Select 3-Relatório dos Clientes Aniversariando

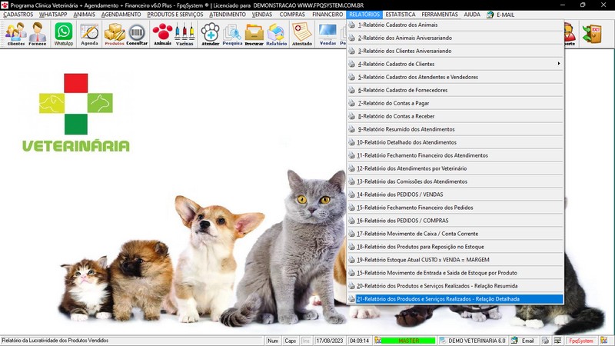[x=455, y=51]
